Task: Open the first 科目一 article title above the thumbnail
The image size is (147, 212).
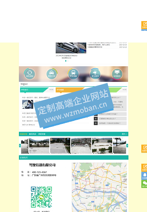Action: (36, 98)
